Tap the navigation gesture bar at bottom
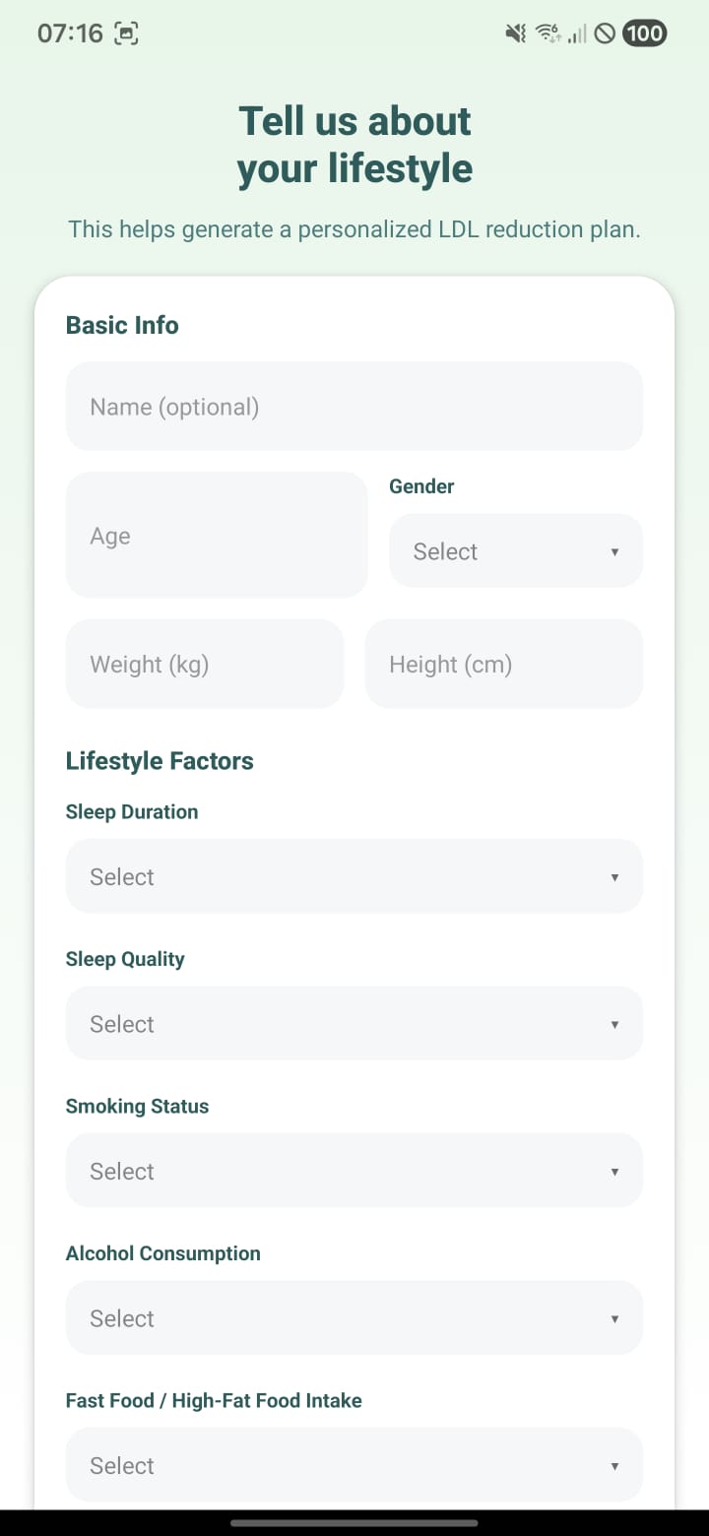The height and width of the screenshot is (1536, 709). [x=354, y=1519]
